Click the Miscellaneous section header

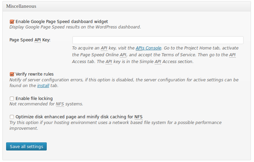[x=21, y=6]
